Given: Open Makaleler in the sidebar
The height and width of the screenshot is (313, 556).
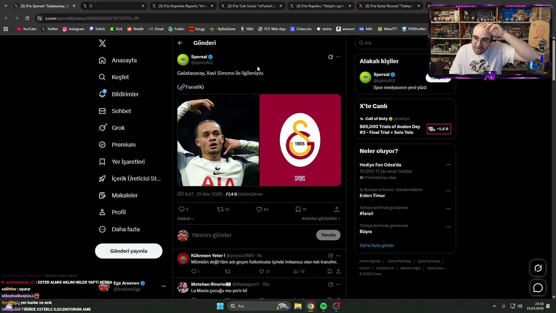Looking at the screenshot, I should click(x=118, y=195).
